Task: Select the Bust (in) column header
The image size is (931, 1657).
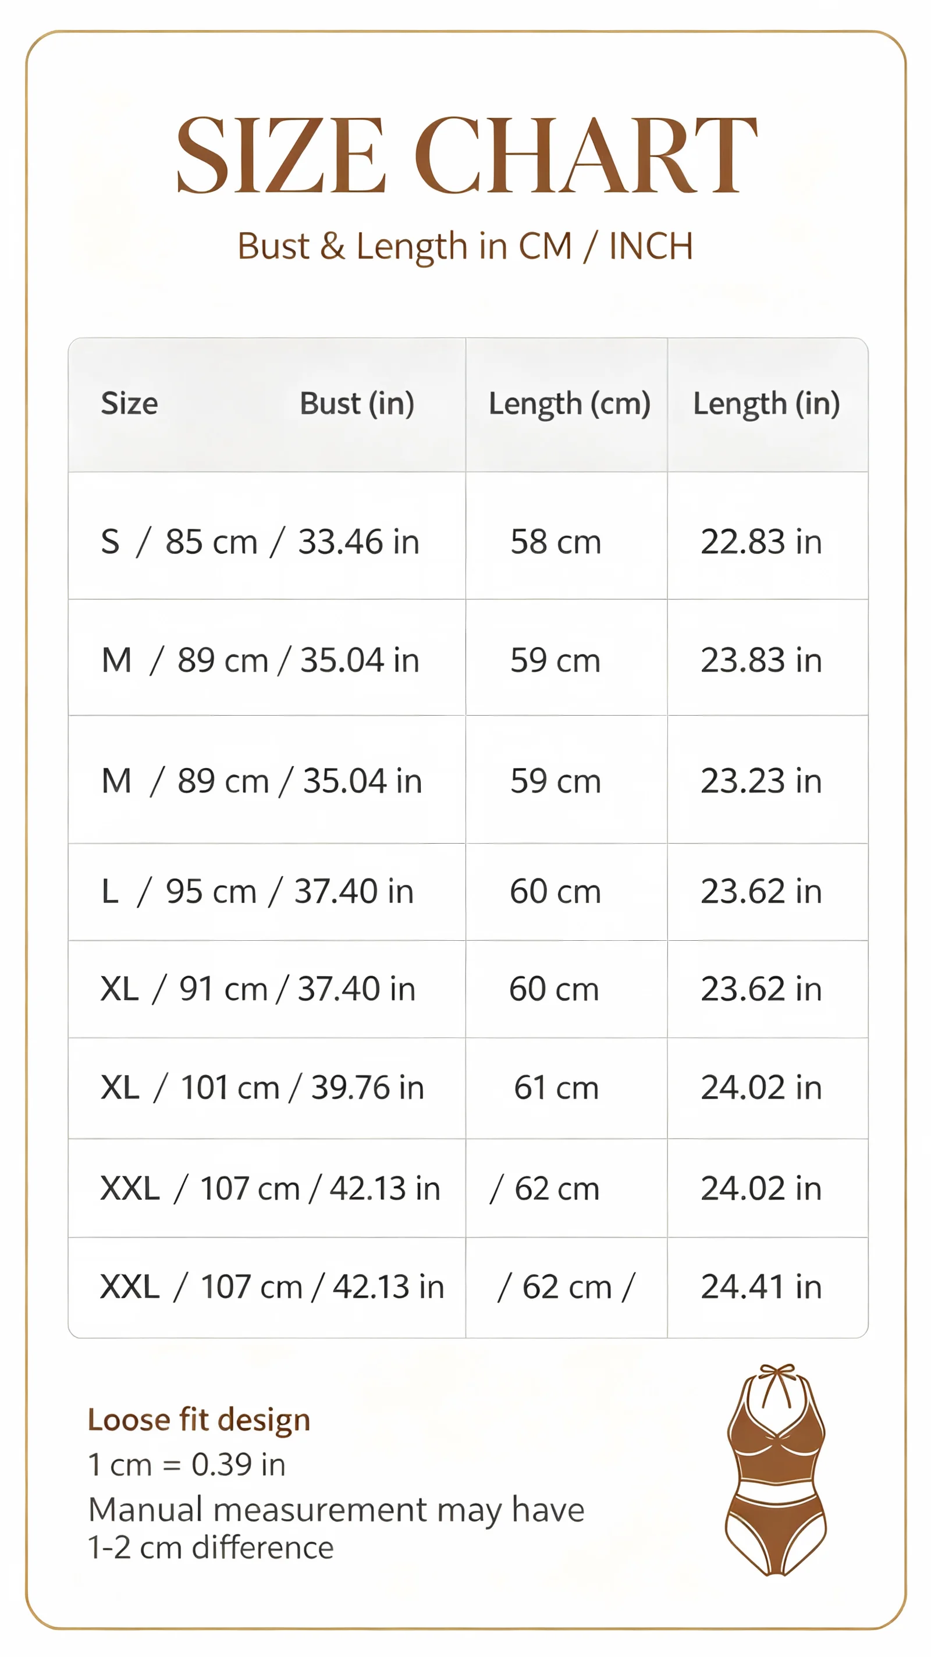Action: click(357, 404)
